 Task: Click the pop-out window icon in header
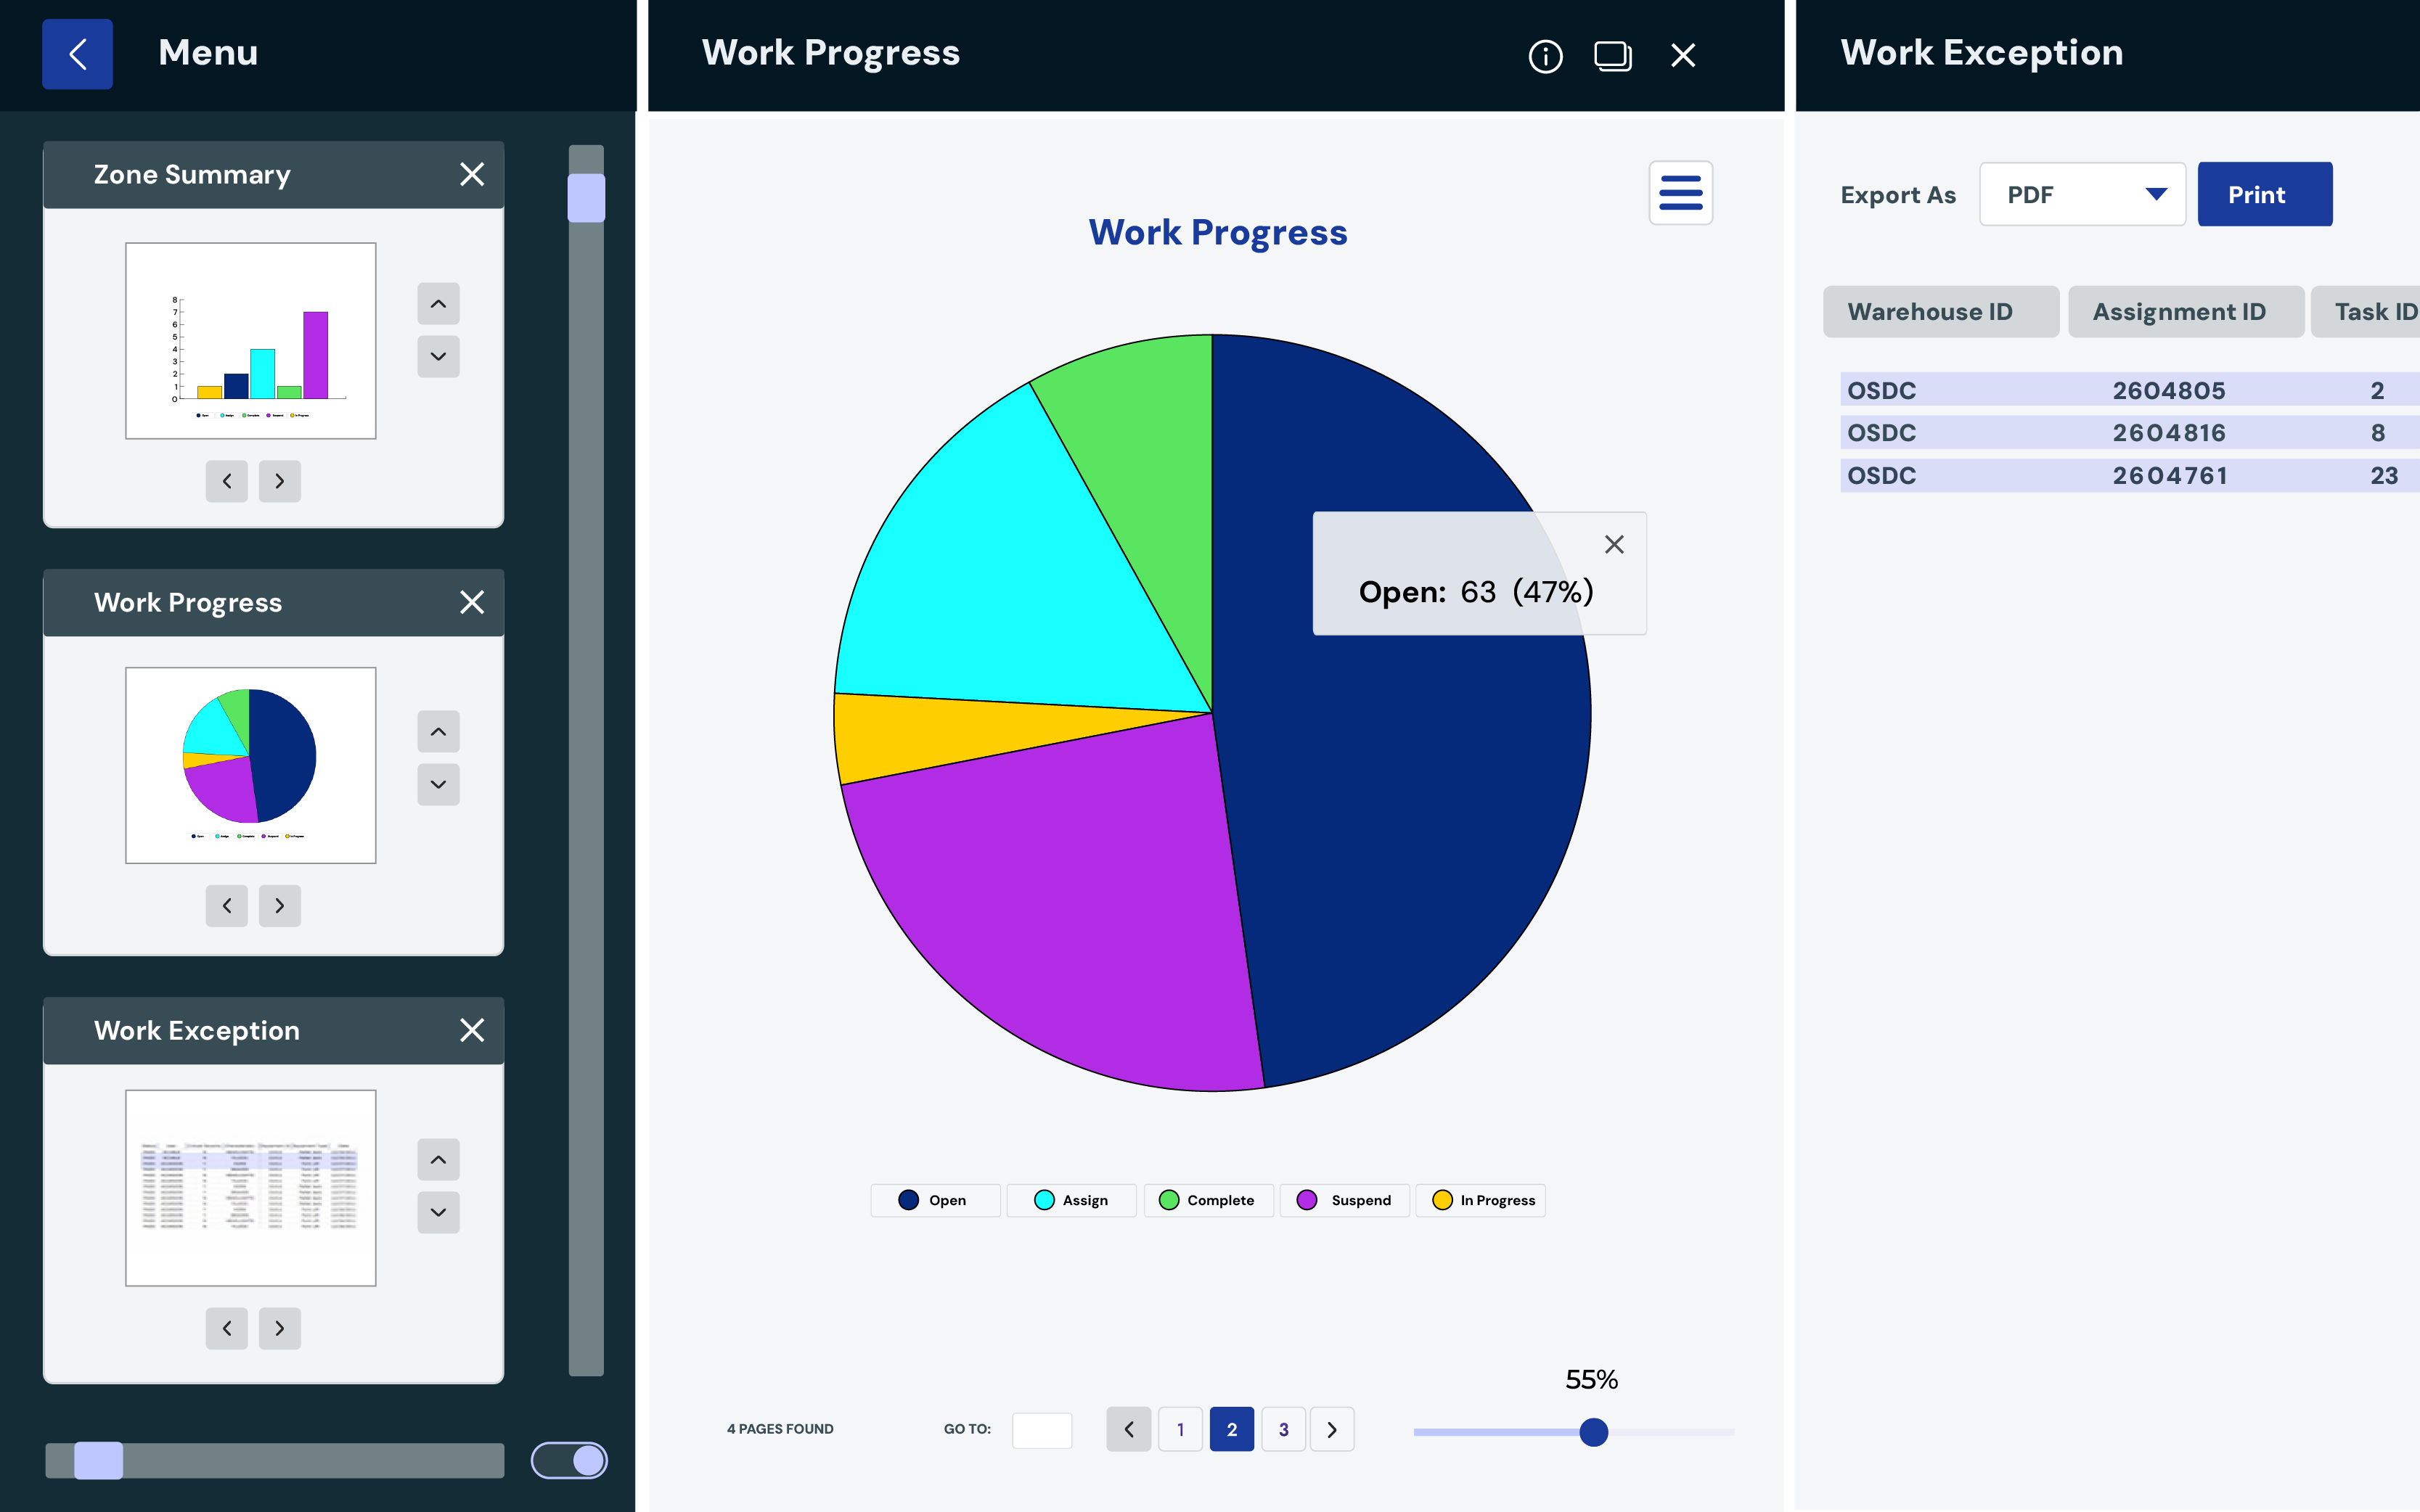(x=1611, y=56)
